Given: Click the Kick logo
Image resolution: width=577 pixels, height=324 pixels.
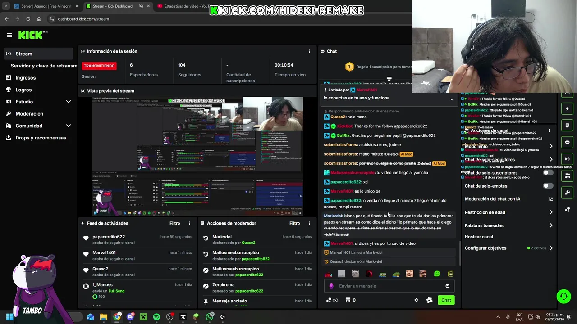Looking at the screenshot, I should click(32, 35).
